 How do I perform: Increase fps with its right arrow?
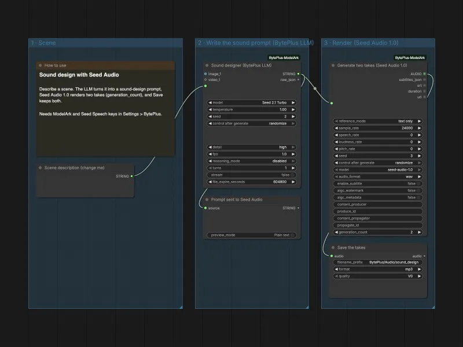click(293, 154)
